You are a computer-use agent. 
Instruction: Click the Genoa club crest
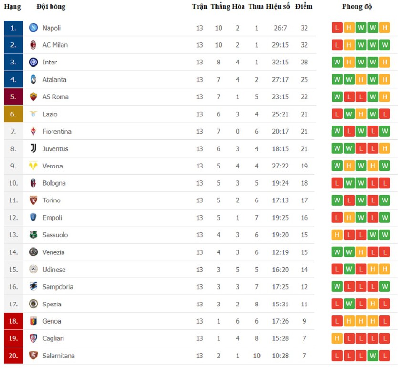[33, 321]
